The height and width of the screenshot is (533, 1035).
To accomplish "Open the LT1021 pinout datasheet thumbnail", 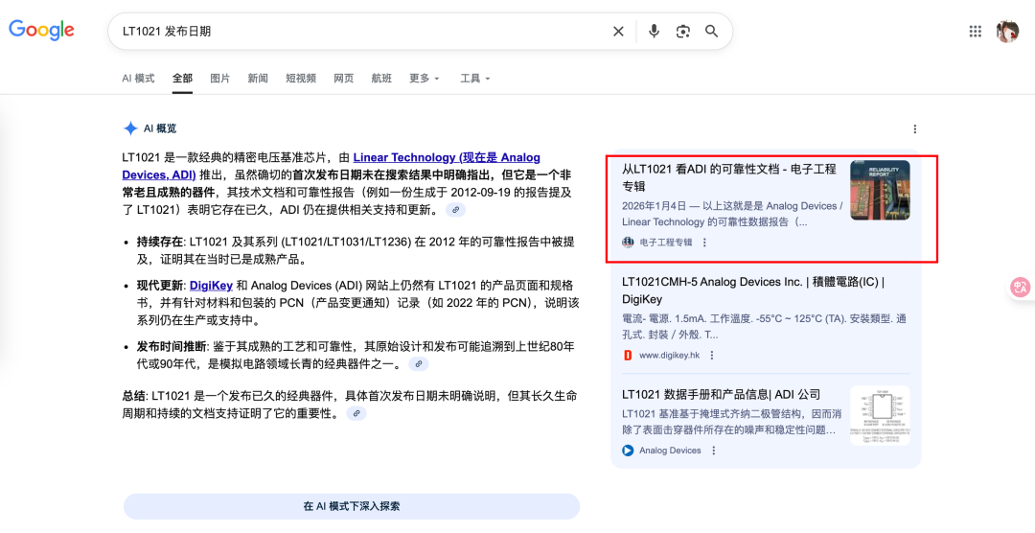I will (x=880, y=415).
